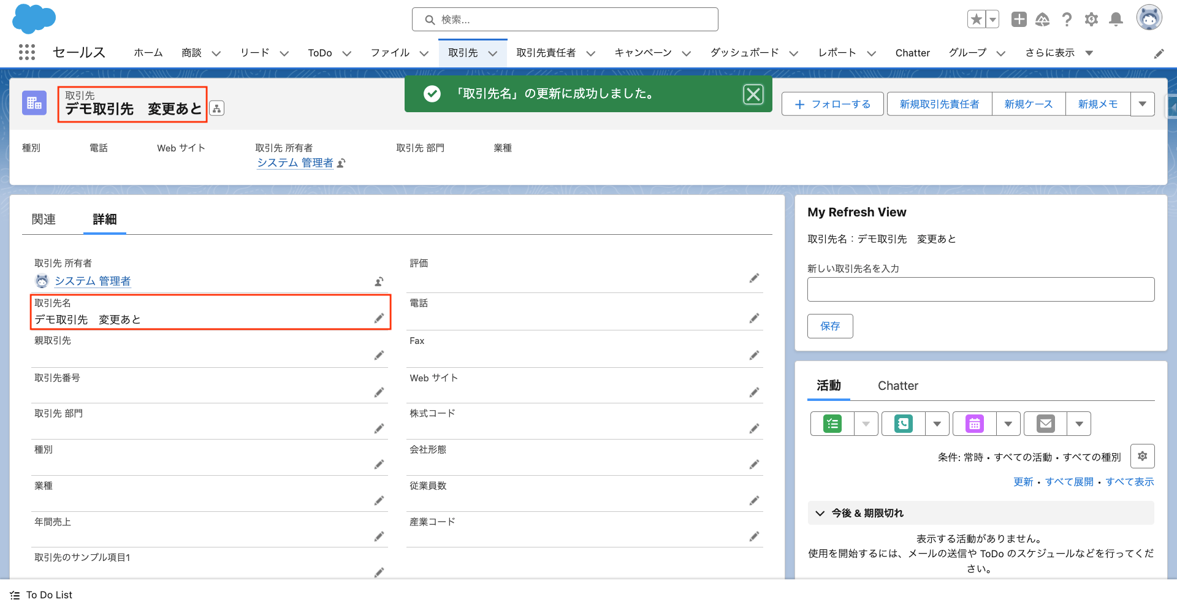Open the App Launcher grid icon
This screenshot has width=1177, height=610.
click(27, 53)
